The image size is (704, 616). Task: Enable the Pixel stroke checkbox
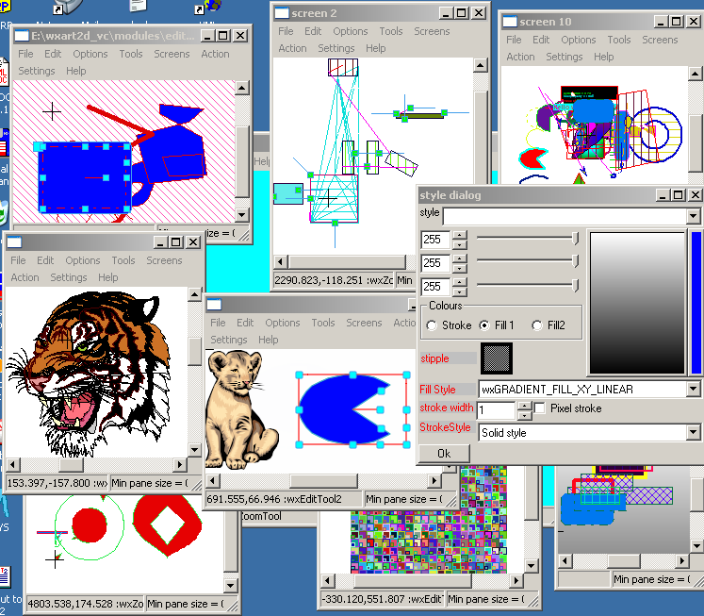coord(540,408)
